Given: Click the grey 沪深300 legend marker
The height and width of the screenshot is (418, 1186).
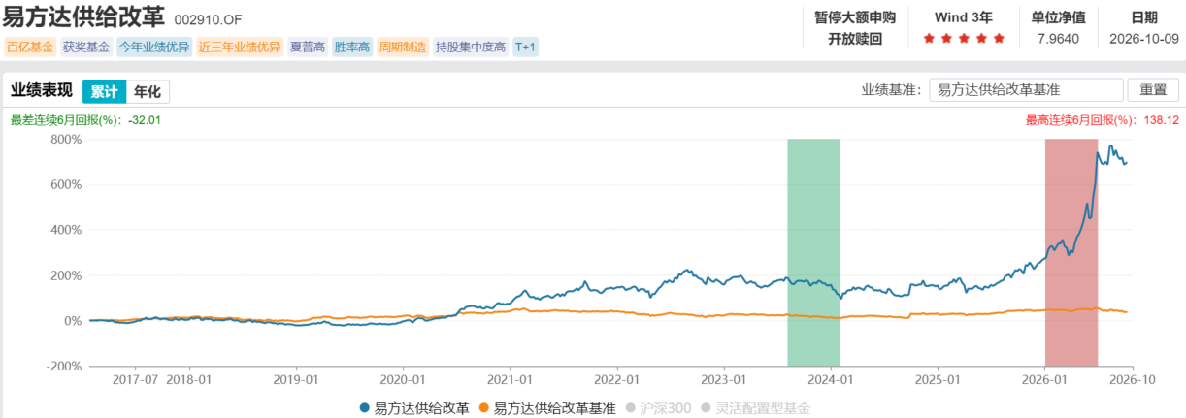Looking at the screenshot, I should (630, 408).
